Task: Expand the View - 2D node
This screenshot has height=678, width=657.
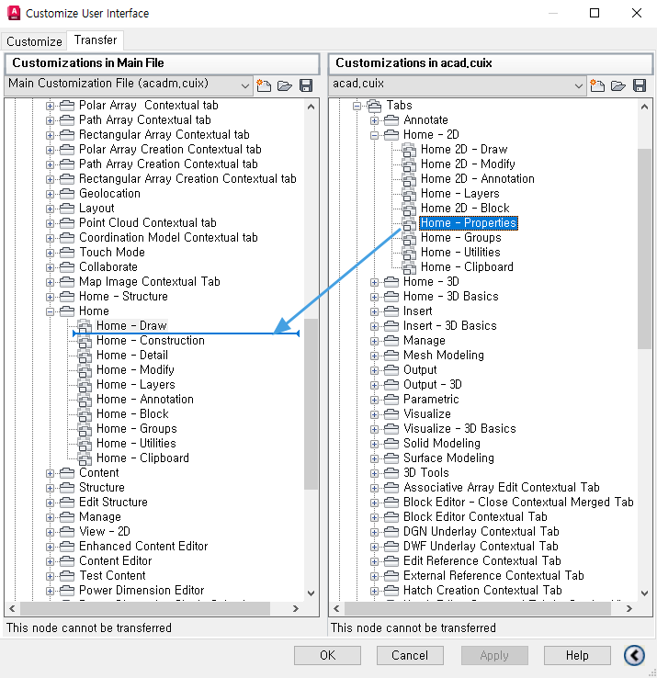Action: [x=51, y=532]
